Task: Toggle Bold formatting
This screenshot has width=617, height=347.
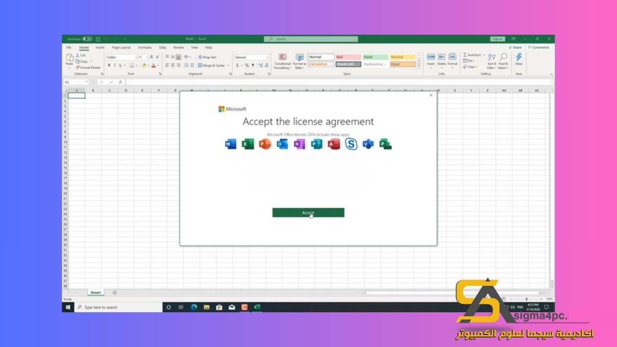Action: pos(109,66)
